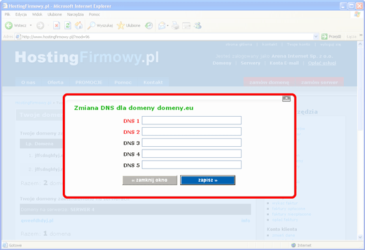365x250 pixels.
Task: Follow the Konta E-mail header link
Action: (x=284, y=63)
